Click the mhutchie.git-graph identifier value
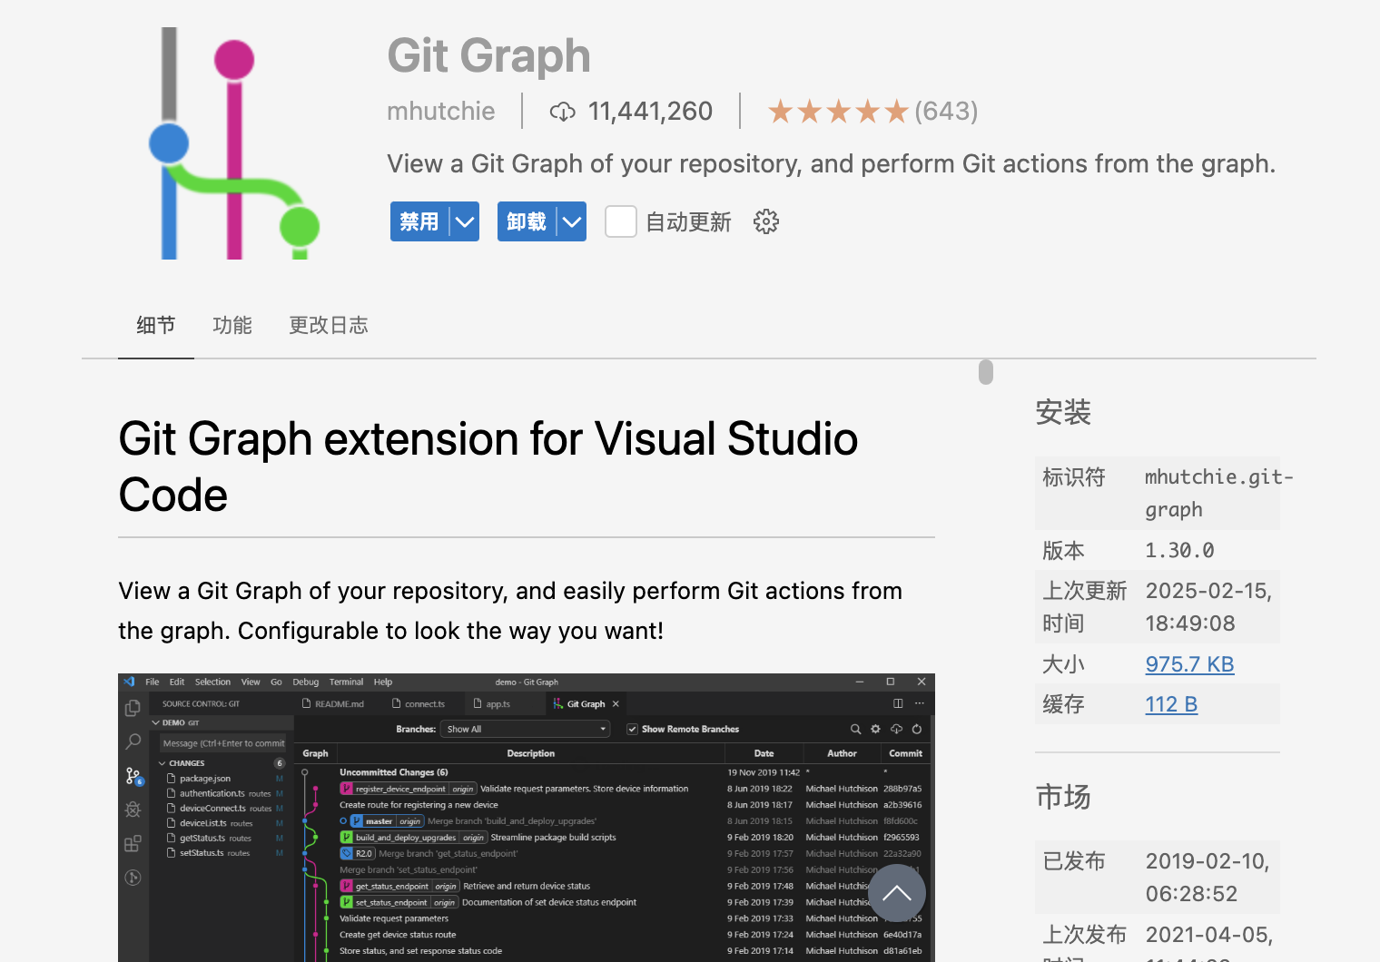Viewport: 1380px width, 962px height. pyautogui.click(x=1218, y=493)
